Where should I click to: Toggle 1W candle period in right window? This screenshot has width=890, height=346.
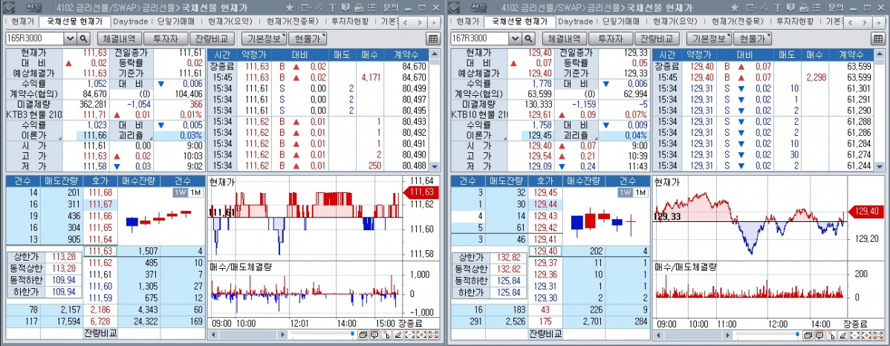click(x=624, y=193)
